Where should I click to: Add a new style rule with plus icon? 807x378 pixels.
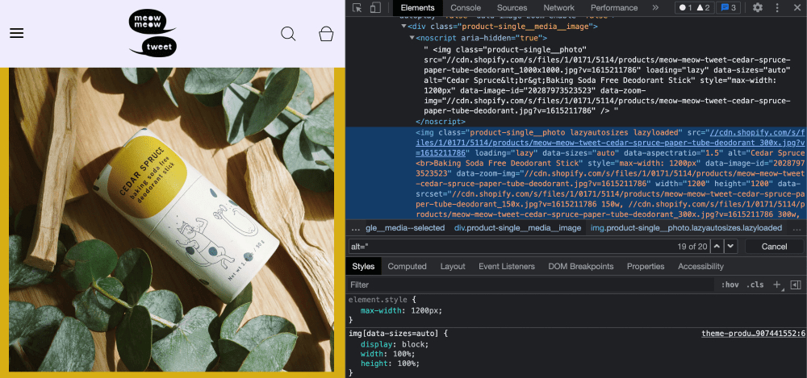click(x=777, y=285)
